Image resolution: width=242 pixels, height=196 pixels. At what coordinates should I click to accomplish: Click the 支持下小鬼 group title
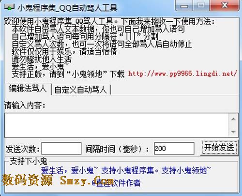(x=29, y=161)
